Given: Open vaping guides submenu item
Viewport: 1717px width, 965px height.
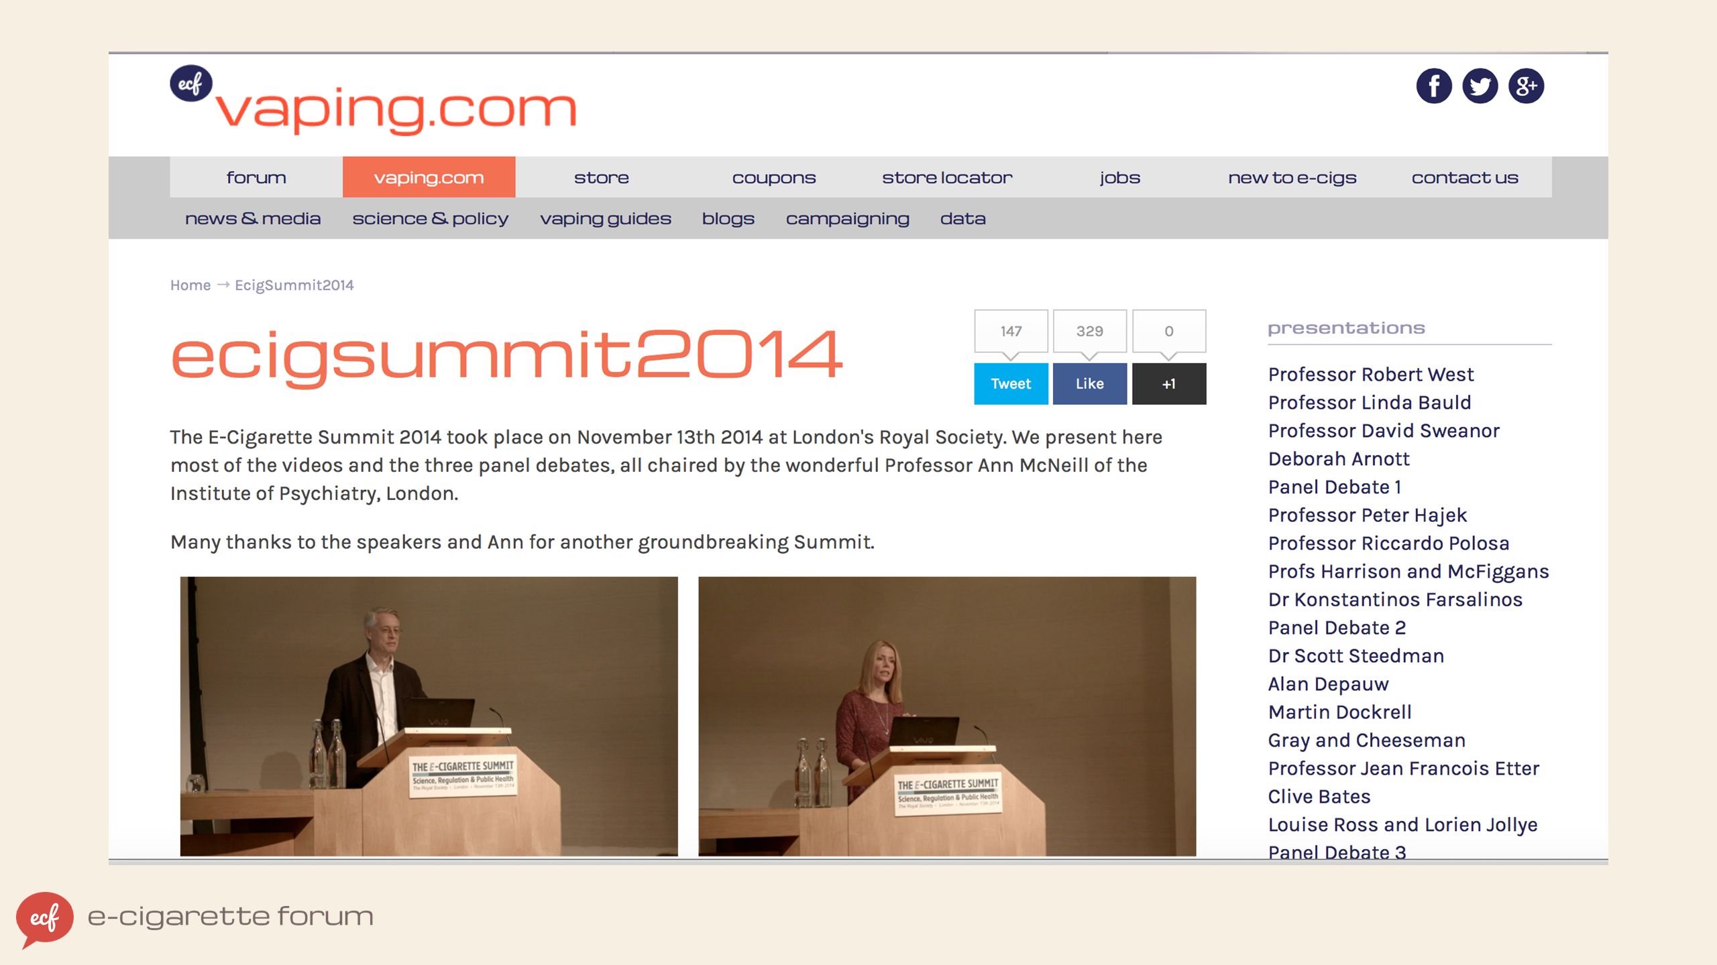Looking at the screenshot, I should click(606, 219).
